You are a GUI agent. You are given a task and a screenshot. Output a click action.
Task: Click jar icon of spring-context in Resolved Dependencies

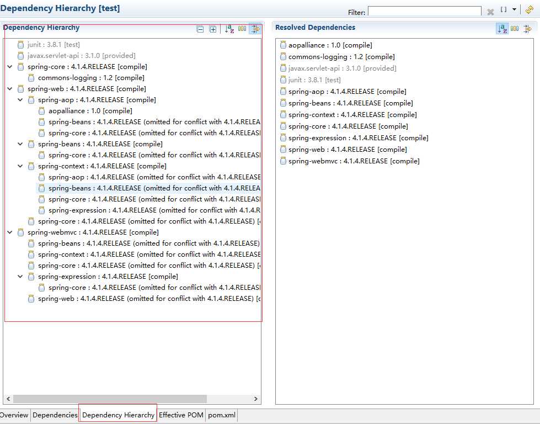click(283, 114)
